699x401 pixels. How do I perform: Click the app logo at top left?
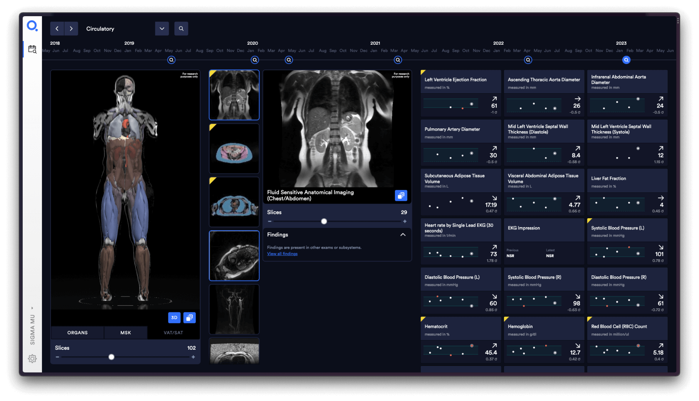(x=32, y=26)
